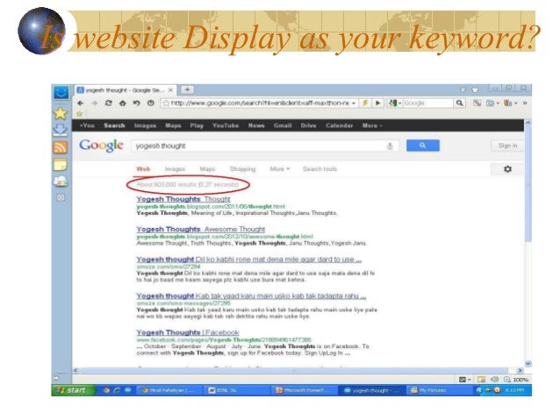Viewport: 560px width, 420px height.
Task: Select Play in the black Google bar
Action: click(197, 125)
